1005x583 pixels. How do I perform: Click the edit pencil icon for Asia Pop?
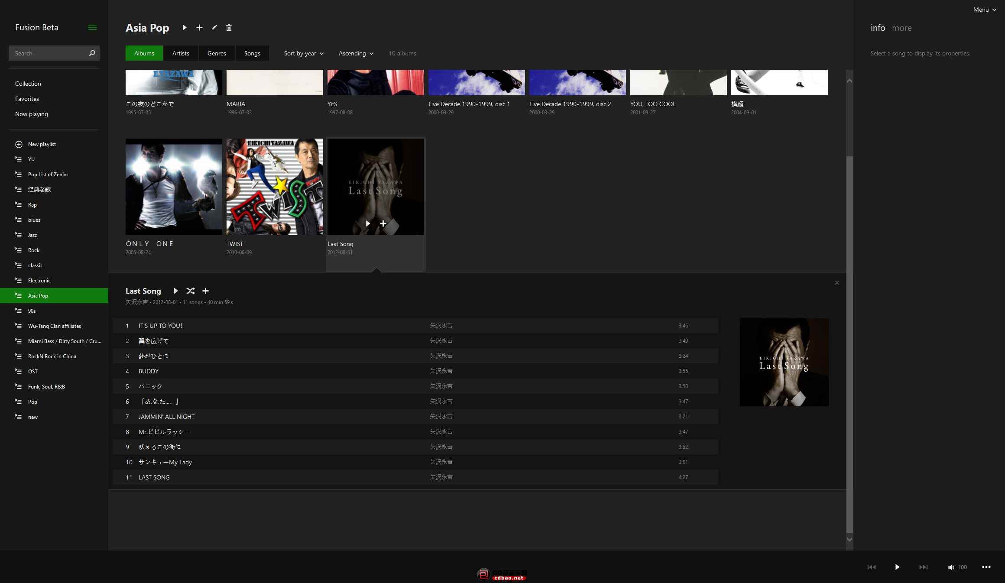point(214,28)
